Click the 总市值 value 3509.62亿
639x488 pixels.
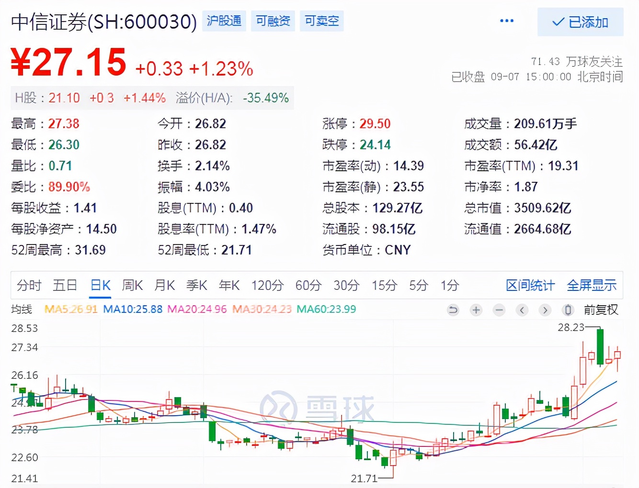coord(543,208)
